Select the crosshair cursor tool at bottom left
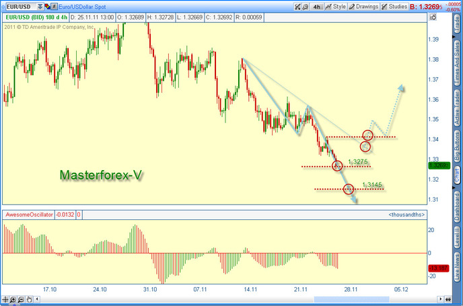463x306 pixels. [6, 299]
